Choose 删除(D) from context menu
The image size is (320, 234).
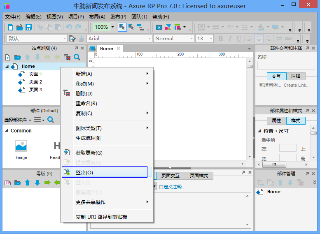(x=107, y=94)
